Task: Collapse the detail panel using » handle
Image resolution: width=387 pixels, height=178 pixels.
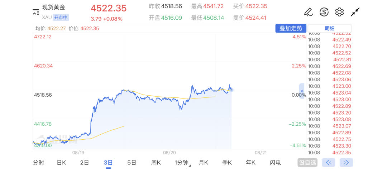Action: 302,91
